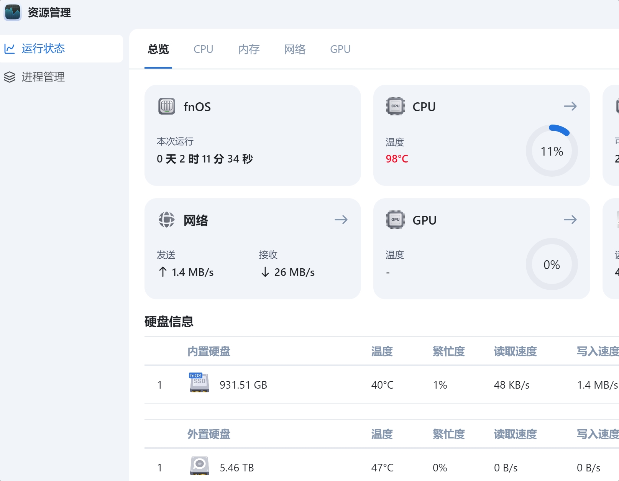Select the 总览 overview tab

158,49
